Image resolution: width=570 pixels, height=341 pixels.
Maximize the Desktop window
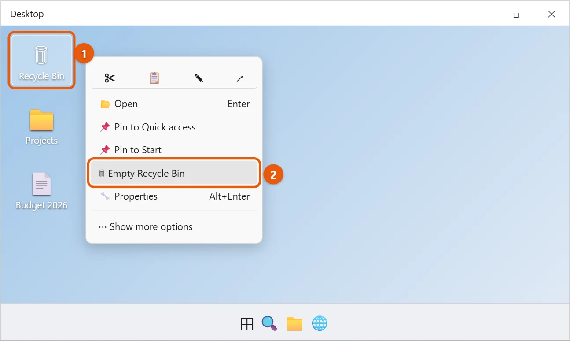tap(516, 14)
